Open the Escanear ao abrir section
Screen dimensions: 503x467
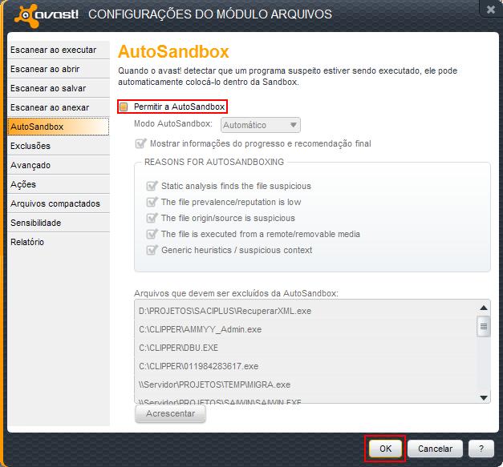point(59,69)
